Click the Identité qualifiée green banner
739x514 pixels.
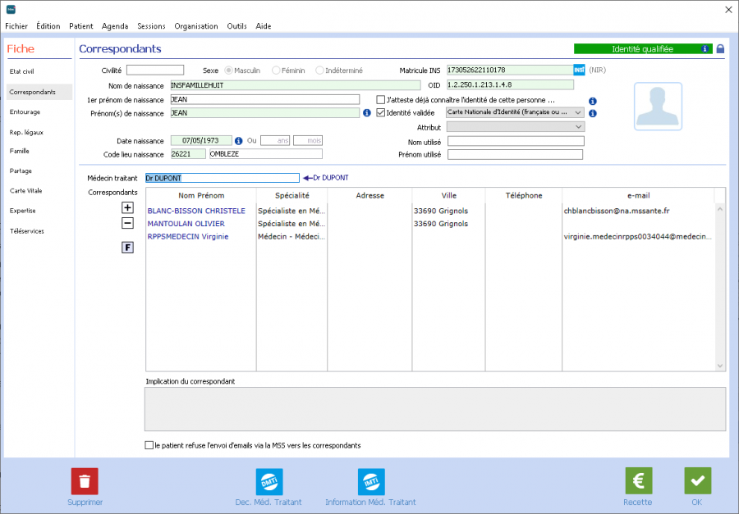pos(643,49)
